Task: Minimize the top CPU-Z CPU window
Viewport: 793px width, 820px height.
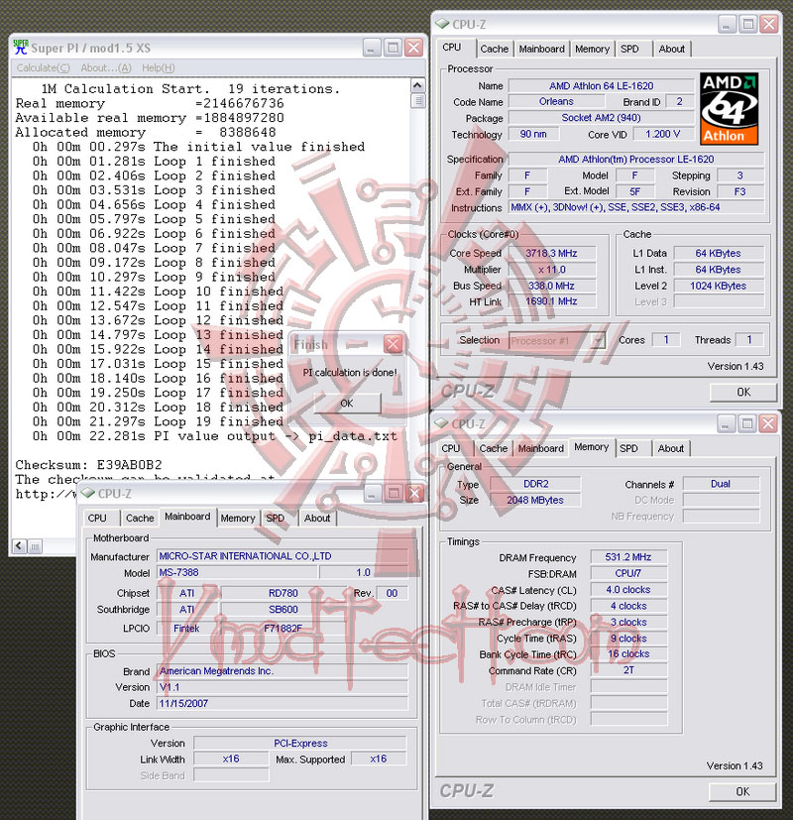Action: pos(727,24)
